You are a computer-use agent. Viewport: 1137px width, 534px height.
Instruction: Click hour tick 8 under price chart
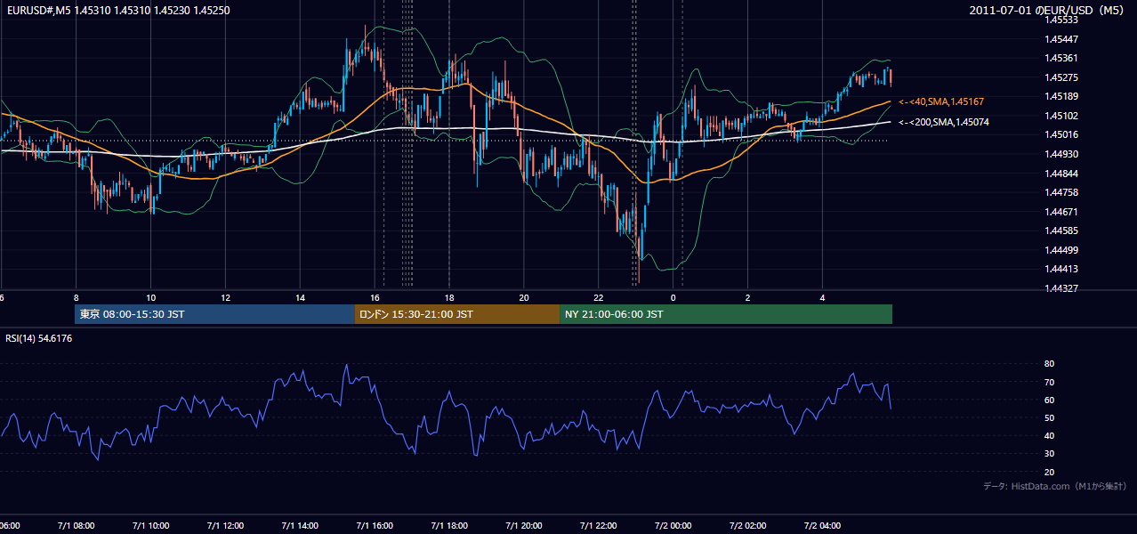tap(77, 297)
